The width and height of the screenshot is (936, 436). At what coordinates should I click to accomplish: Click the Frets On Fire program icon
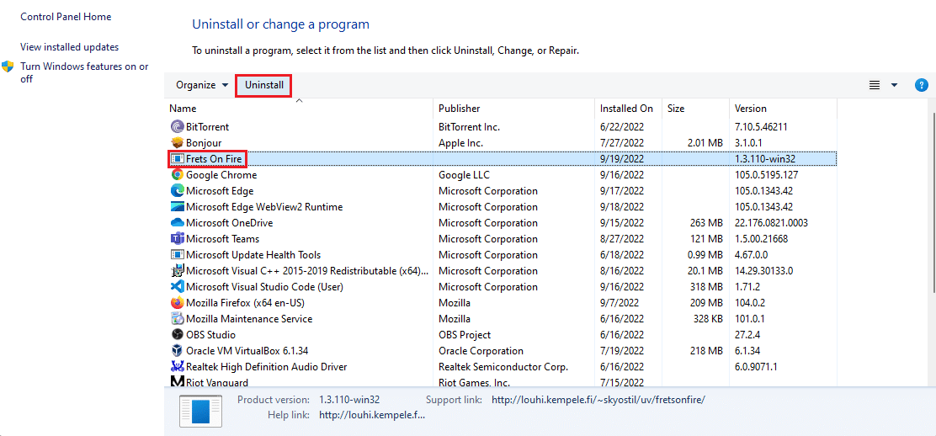(177, 159)
